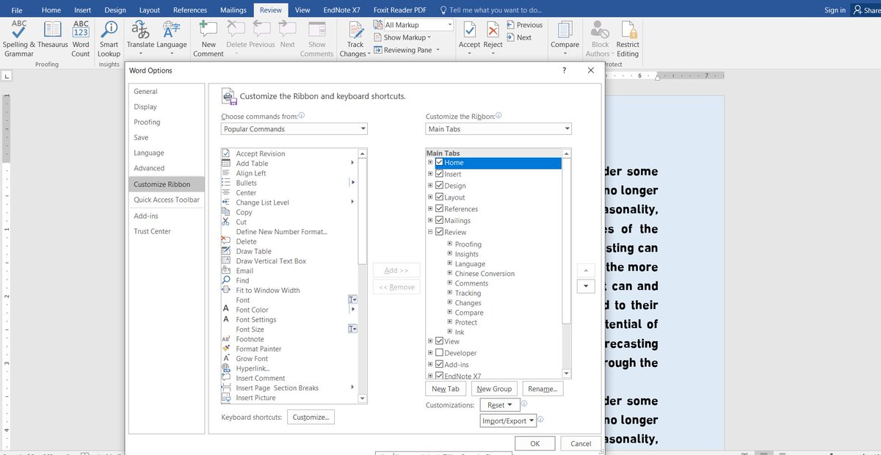Select Draw Table command
Viewport: 881px width, 455px height.
[253, 251]
